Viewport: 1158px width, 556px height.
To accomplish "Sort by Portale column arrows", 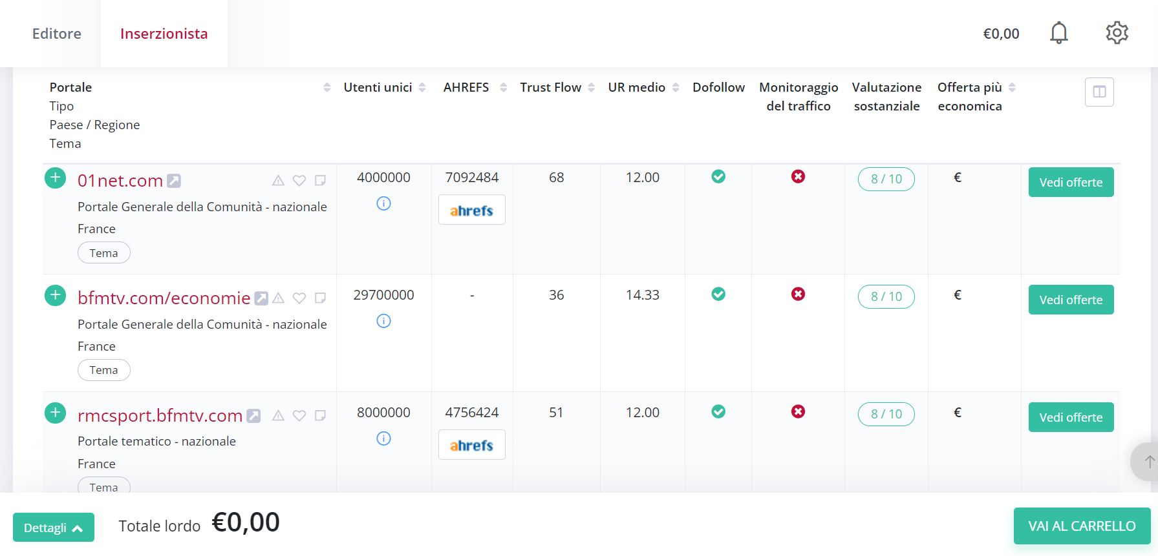I will click(x=327, y=87).
